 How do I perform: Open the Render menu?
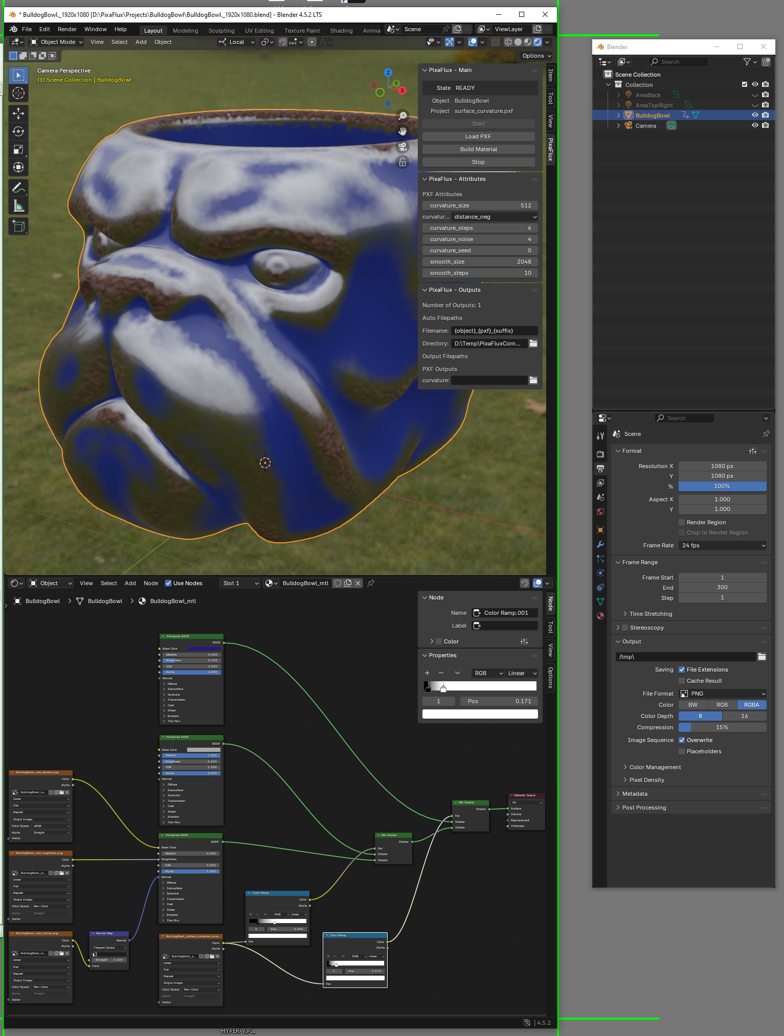pyautogui.click(x=67, y=29)
